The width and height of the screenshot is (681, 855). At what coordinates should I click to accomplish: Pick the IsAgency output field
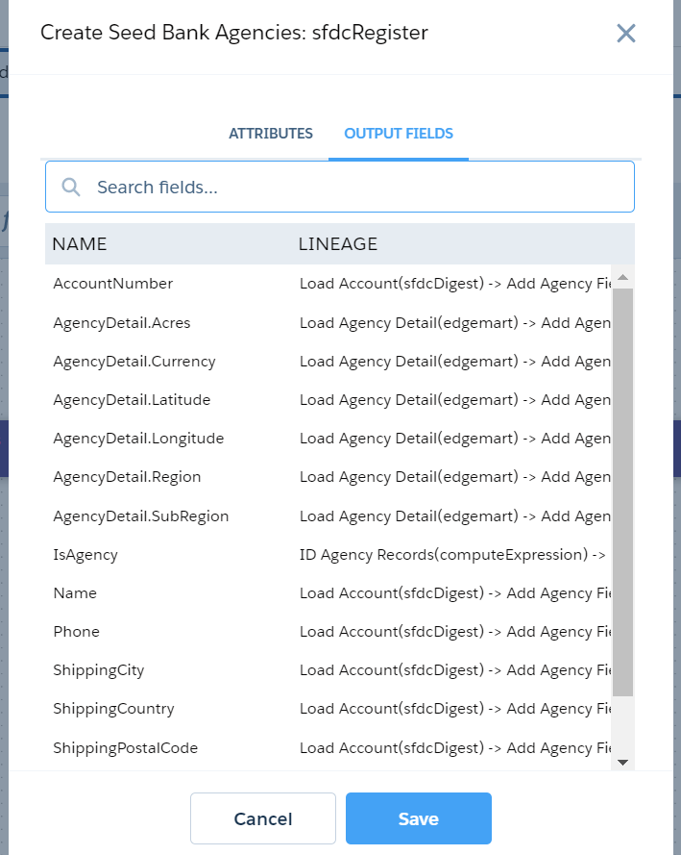click(85, 555)
